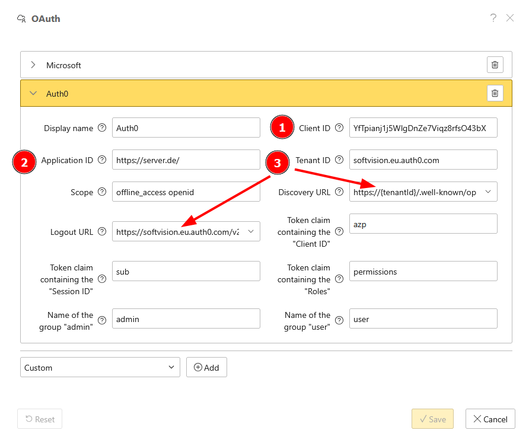Expand the Microsoft provider section

(x=34, y=65)
